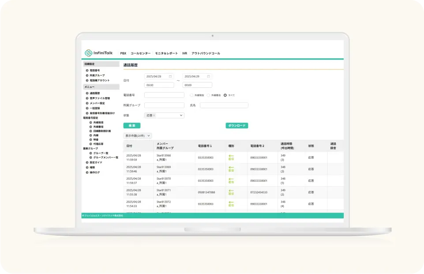Click incoming-call arrow icon in first table row
This screenshot has height=274, width=424.
coord(231,156)
